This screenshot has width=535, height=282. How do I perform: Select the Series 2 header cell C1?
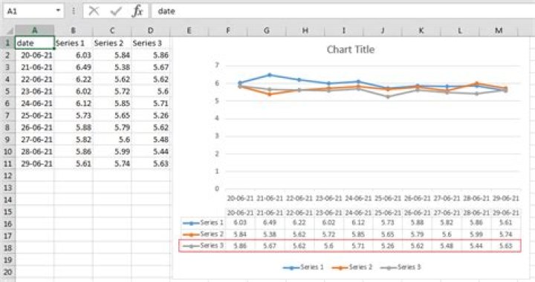point(112,43)
